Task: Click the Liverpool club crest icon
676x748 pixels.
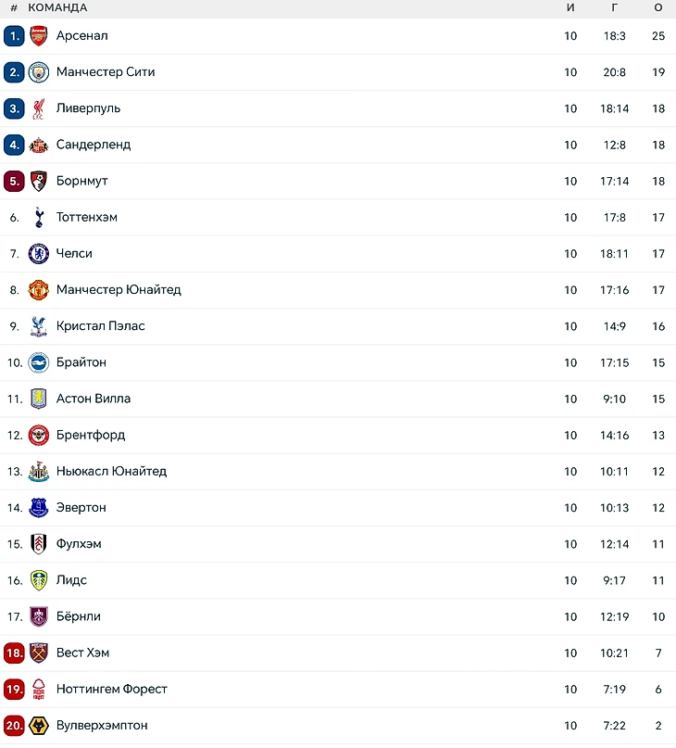Action: pyautogui.click(x=38, y=108)
